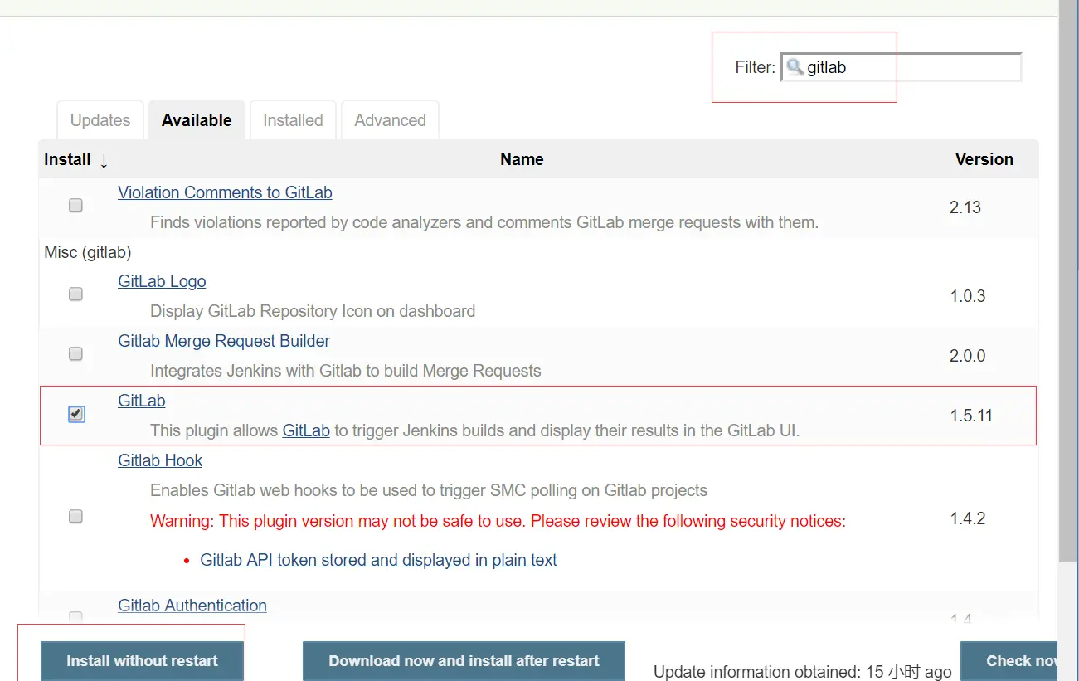Click Enables Gitlab web hooks description
Image resolution: width=1079 pixels, height=681 pixels.
429,490
